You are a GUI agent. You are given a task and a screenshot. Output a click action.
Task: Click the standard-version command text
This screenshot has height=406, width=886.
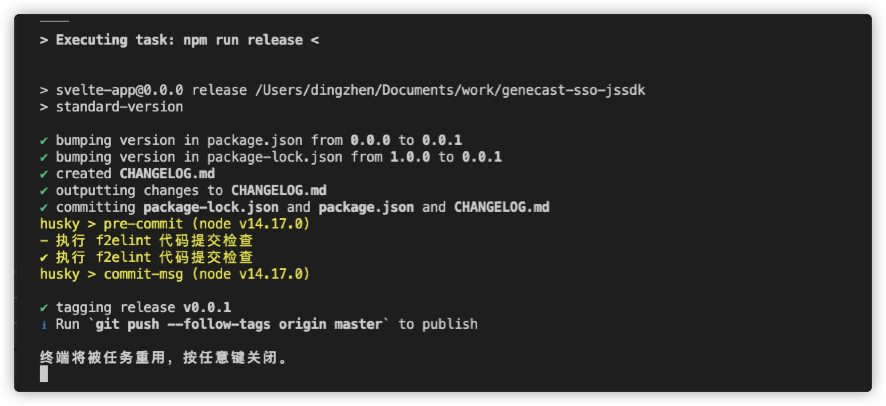tap(120, 107)
